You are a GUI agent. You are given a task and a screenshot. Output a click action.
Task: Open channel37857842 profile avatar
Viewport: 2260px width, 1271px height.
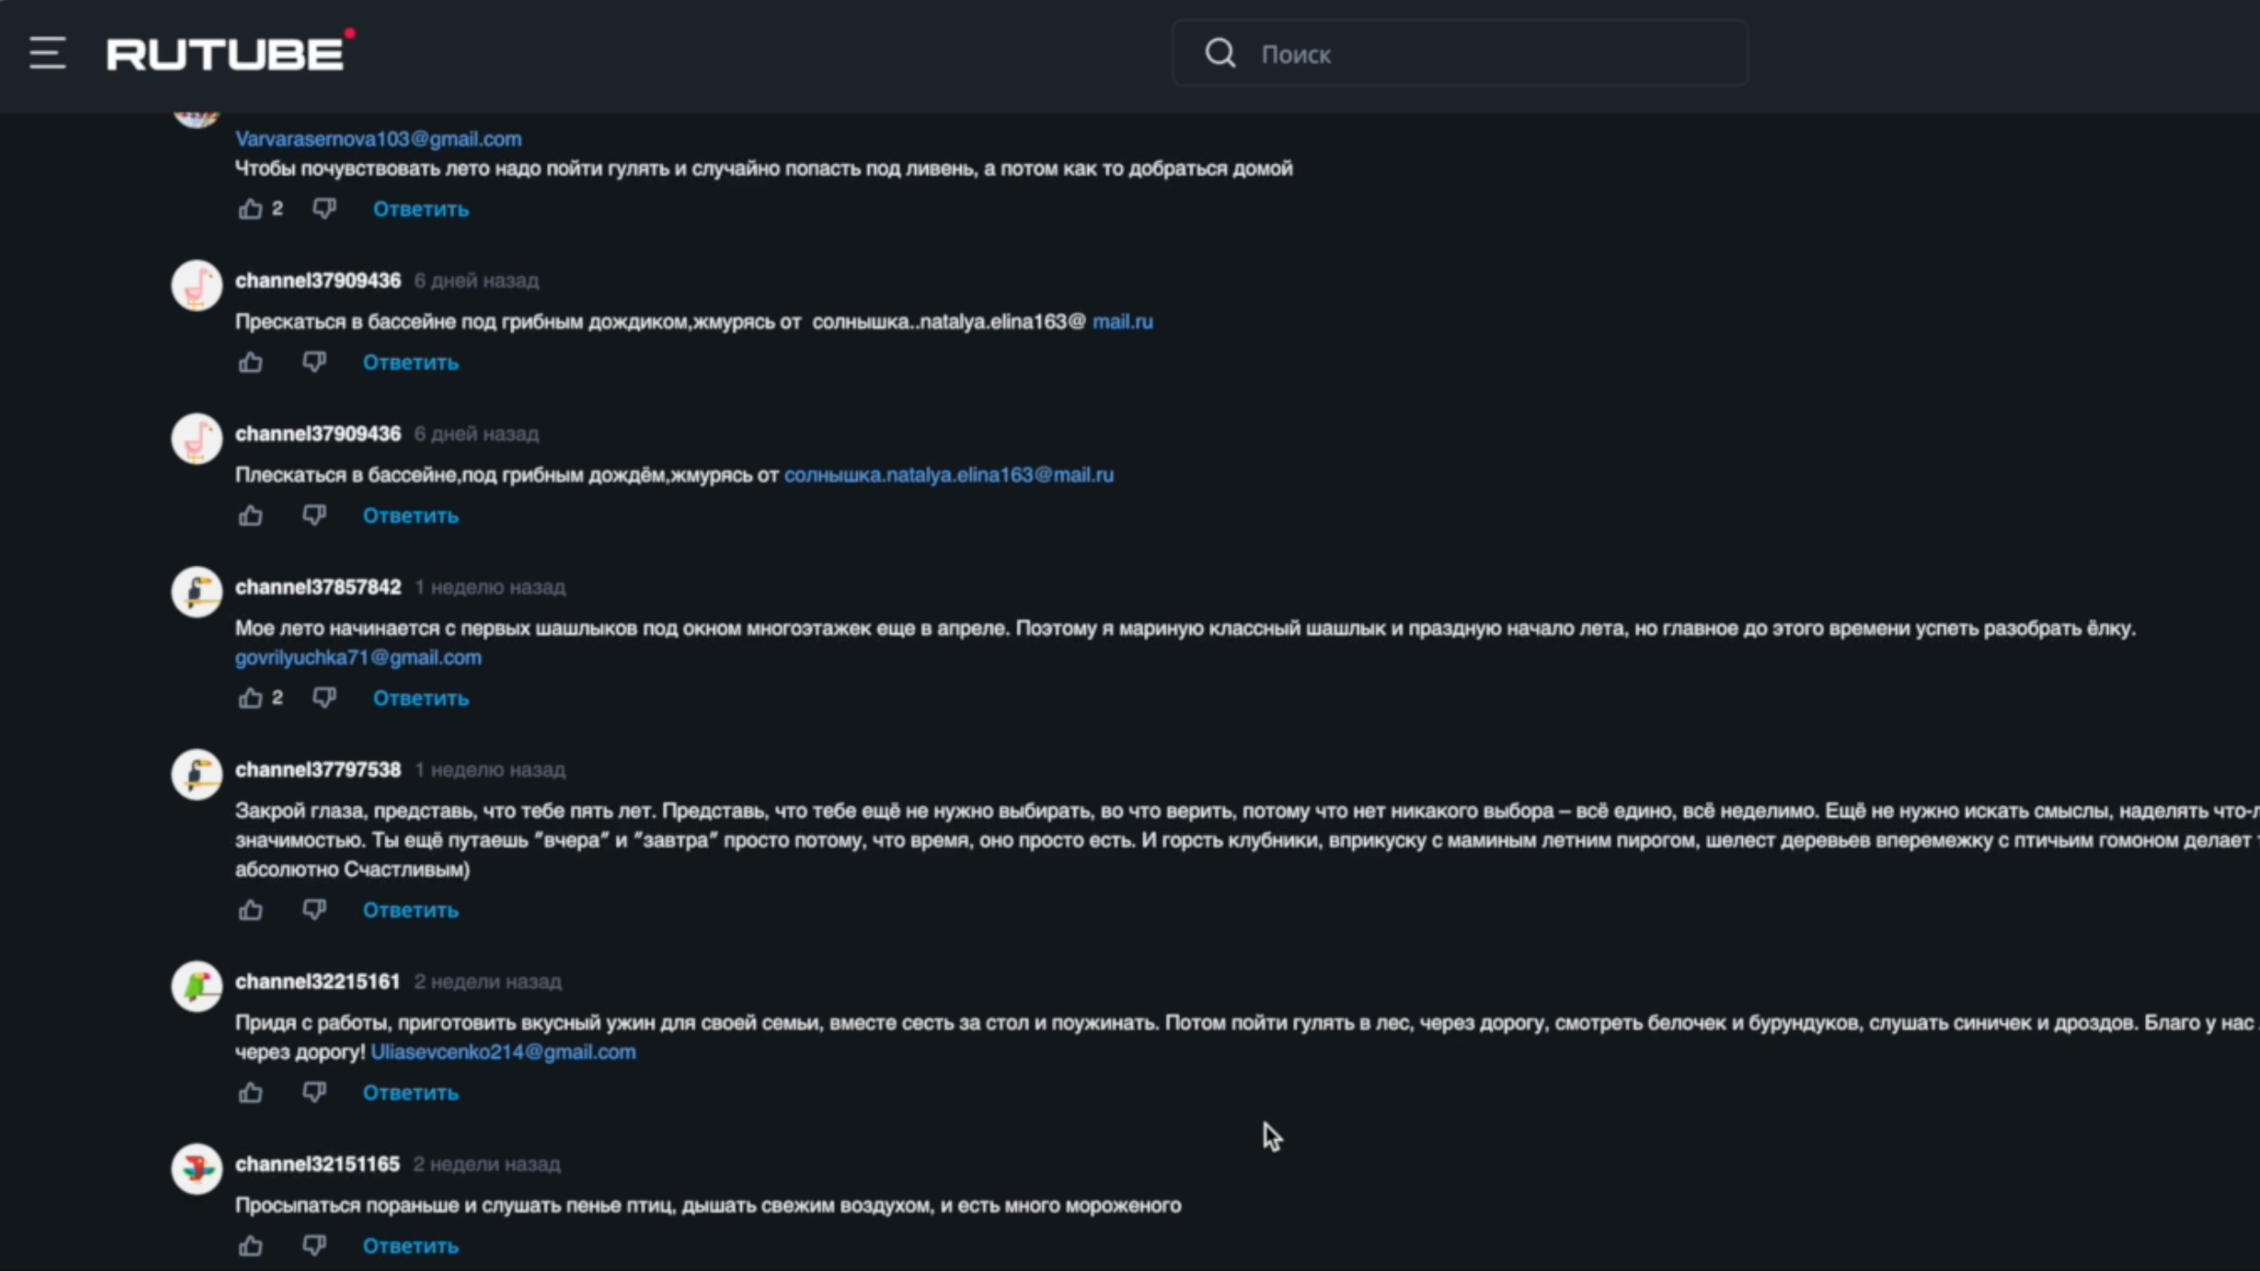click(197, 592)
